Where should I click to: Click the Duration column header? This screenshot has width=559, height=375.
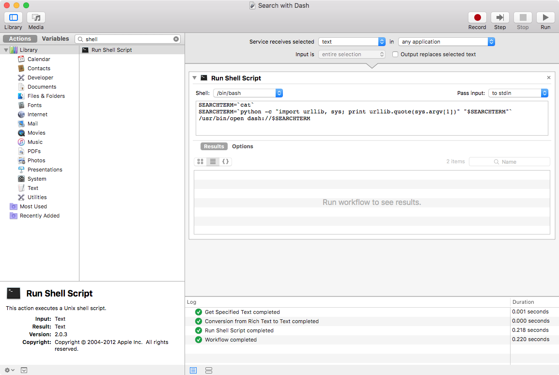(x=534, y=302)
